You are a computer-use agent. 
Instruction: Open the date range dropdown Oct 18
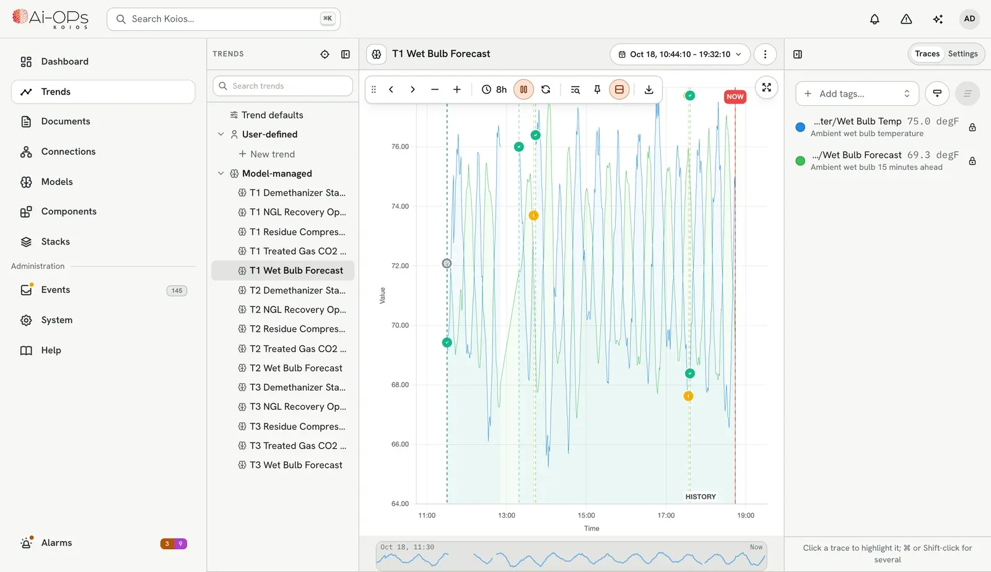click(680, 54)
